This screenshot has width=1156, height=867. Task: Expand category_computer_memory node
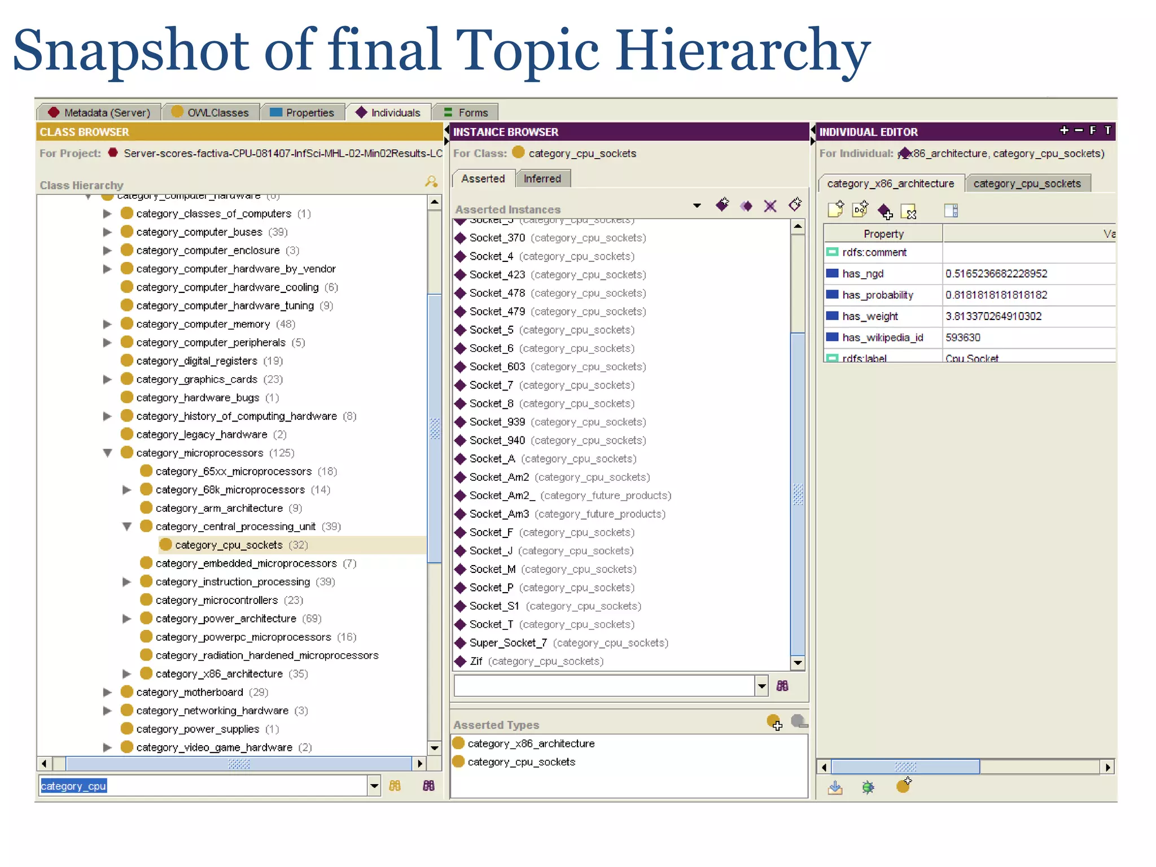pyautogui.click(x=107, y=324)
